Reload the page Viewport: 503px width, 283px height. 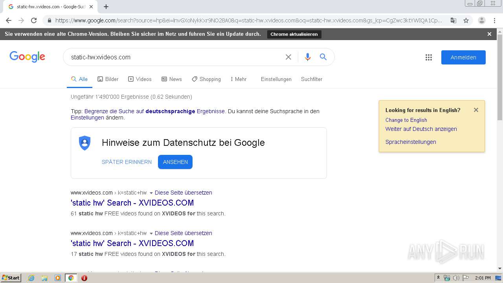pos(34,20)
